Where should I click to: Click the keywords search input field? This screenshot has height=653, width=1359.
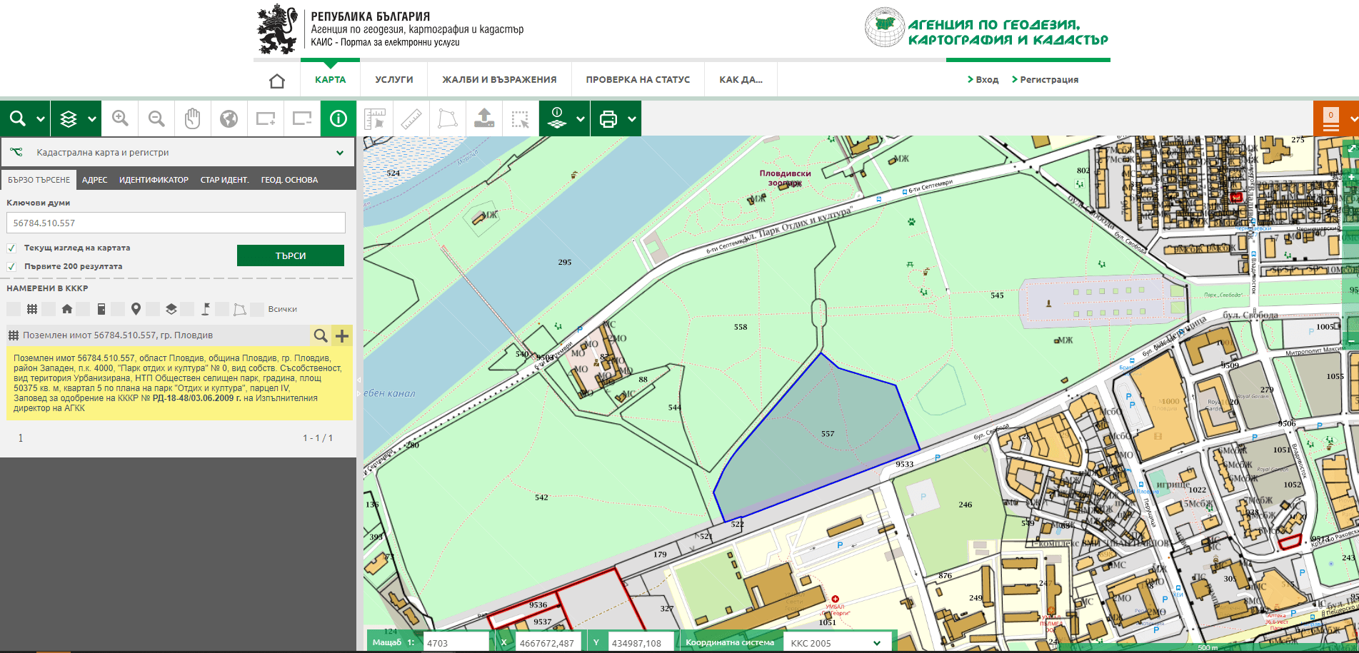click(x=176, y=223)
